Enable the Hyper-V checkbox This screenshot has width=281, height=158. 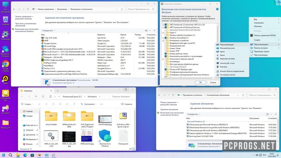[165, 33]
